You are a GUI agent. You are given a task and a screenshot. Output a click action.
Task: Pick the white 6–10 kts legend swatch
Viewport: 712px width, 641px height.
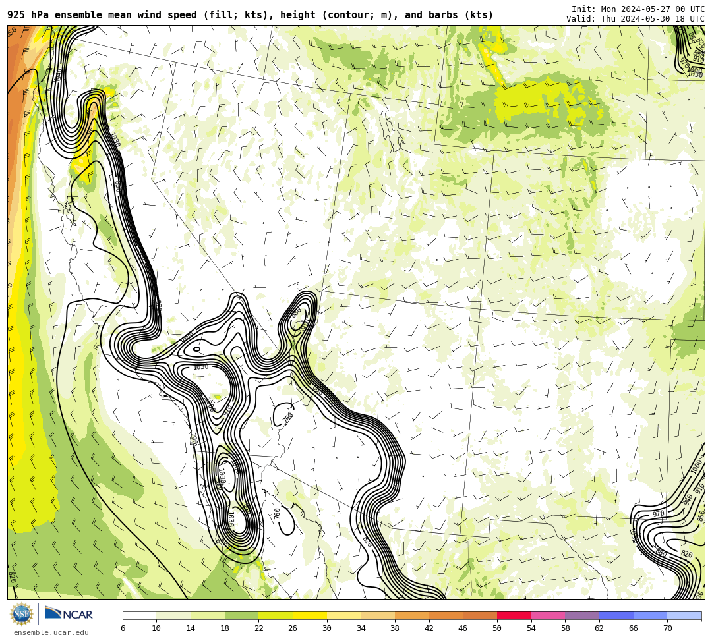[139, 615]
